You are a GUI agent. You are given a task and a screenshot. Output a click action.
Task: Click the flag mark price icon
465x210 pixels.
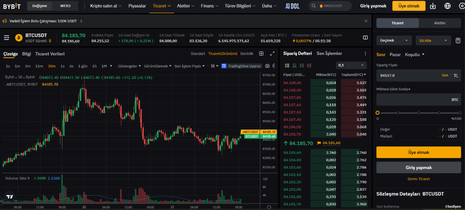pyautogui.click(x=319, y=143)
